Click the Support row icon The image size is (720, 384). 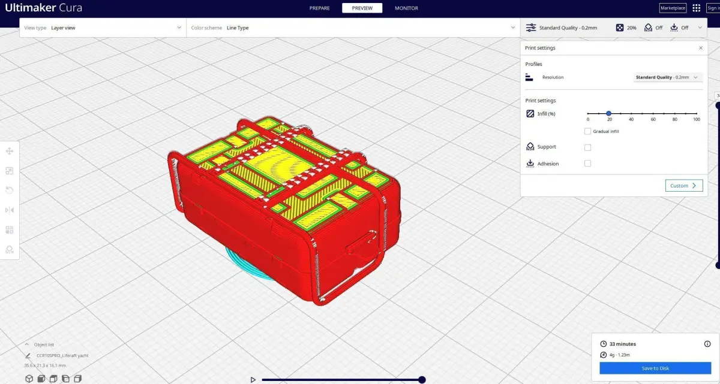[x=530, y=147]
